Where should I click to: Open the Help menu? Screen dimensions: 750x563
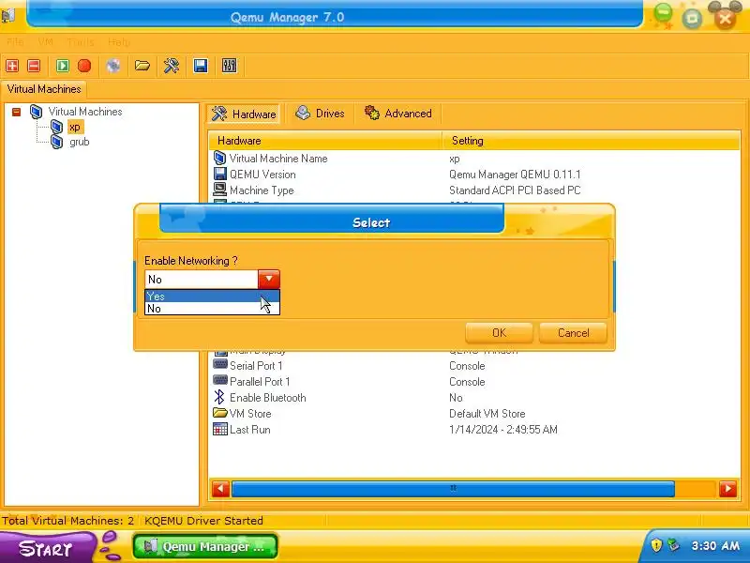coord(119,42)
